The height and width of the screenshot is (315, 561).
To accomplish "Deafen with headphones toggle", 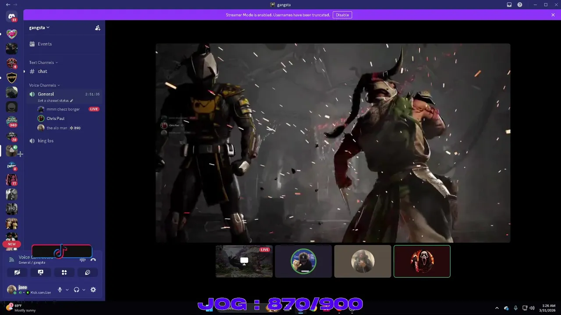I will pyautogui.click(x=77, y=290).
